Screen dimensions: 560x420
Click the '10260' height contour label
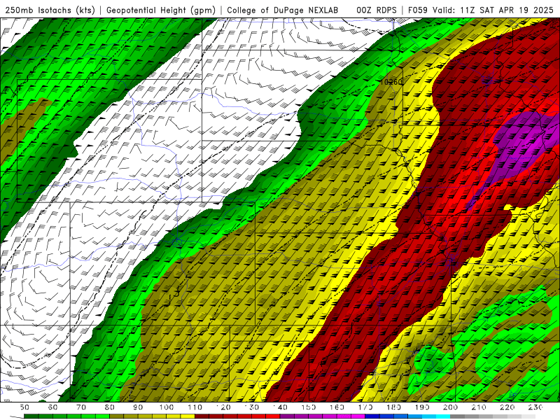(391, 82)
